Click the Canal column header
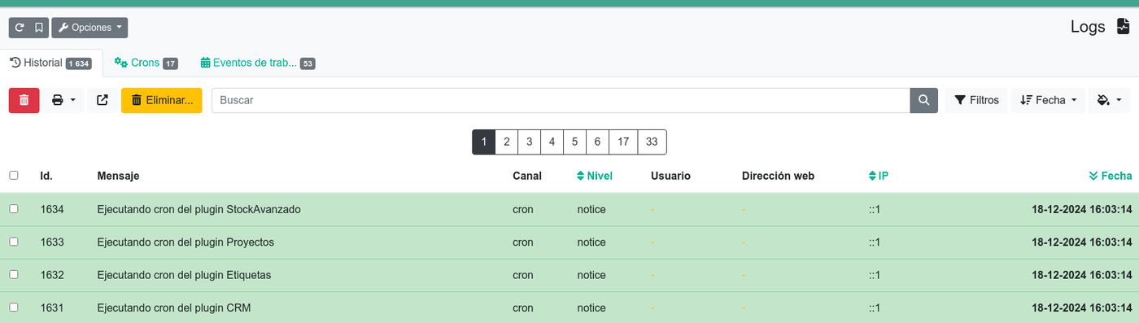Screen dimensions: 1139x323 [527, 176]
